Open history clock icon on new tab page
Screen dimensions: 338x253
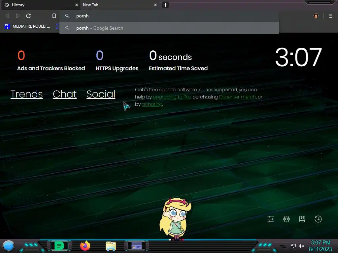pyautogui.click(x=318, y=219)
